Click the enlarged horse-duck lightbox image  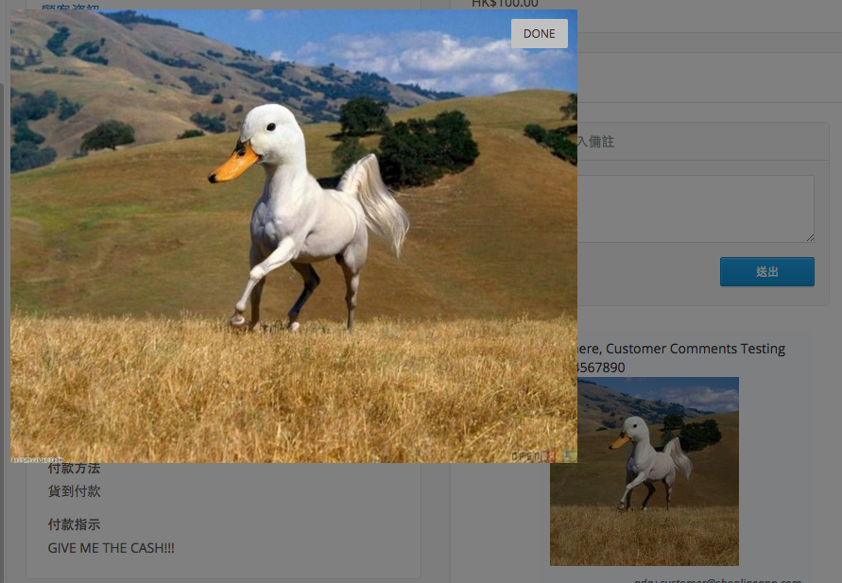tap(294, 236)
